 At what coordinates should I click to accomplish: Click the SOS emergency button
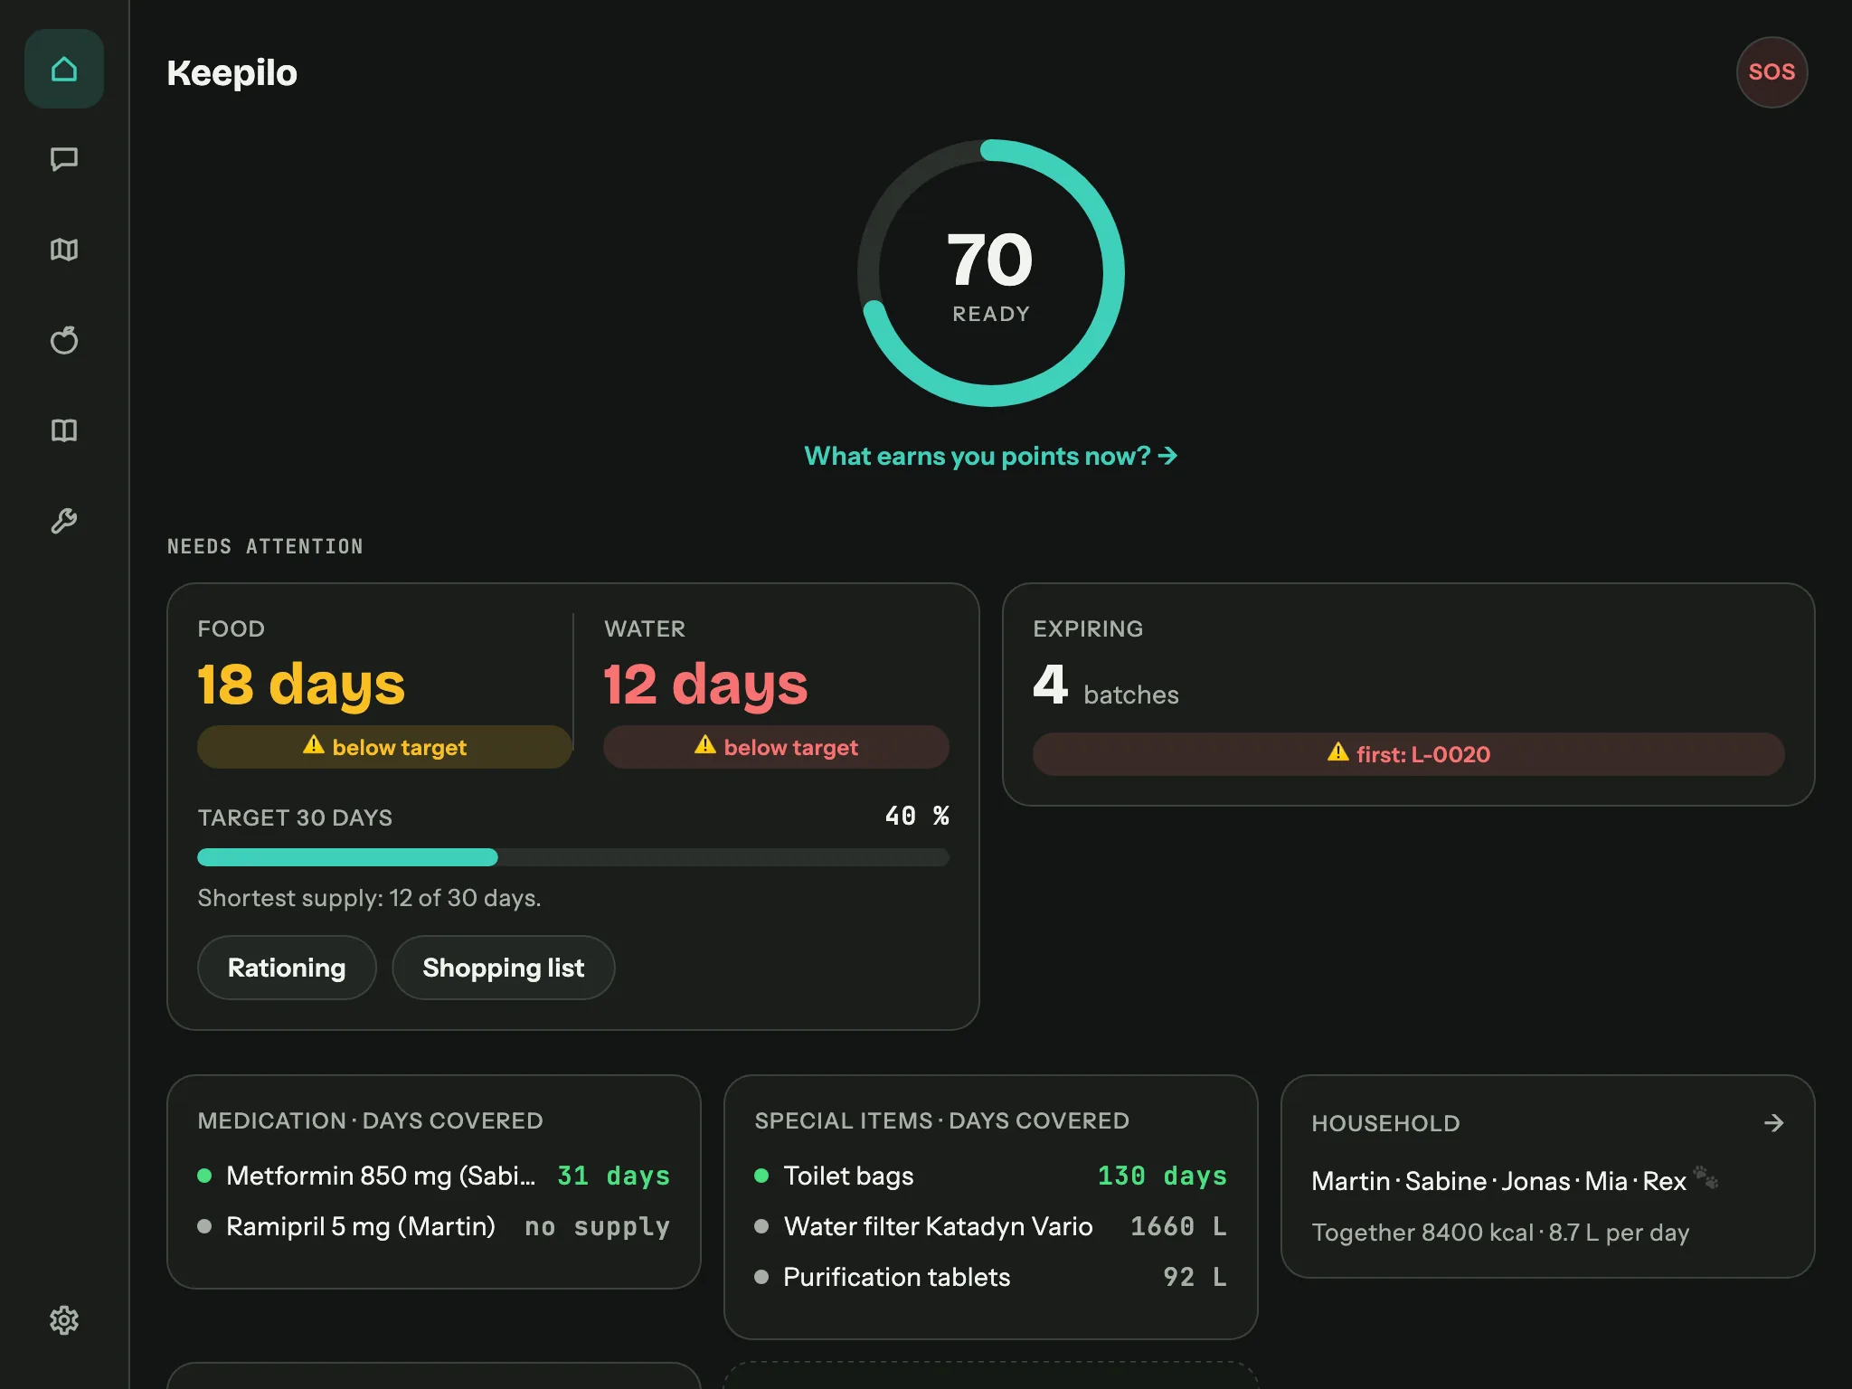(1772, 72)
